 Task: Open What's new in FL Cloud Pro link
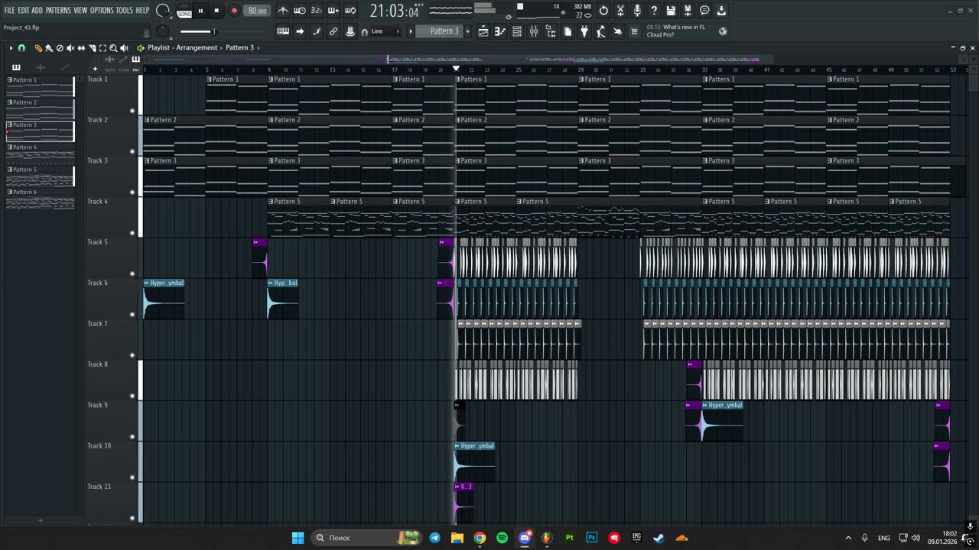coord(676,31)
